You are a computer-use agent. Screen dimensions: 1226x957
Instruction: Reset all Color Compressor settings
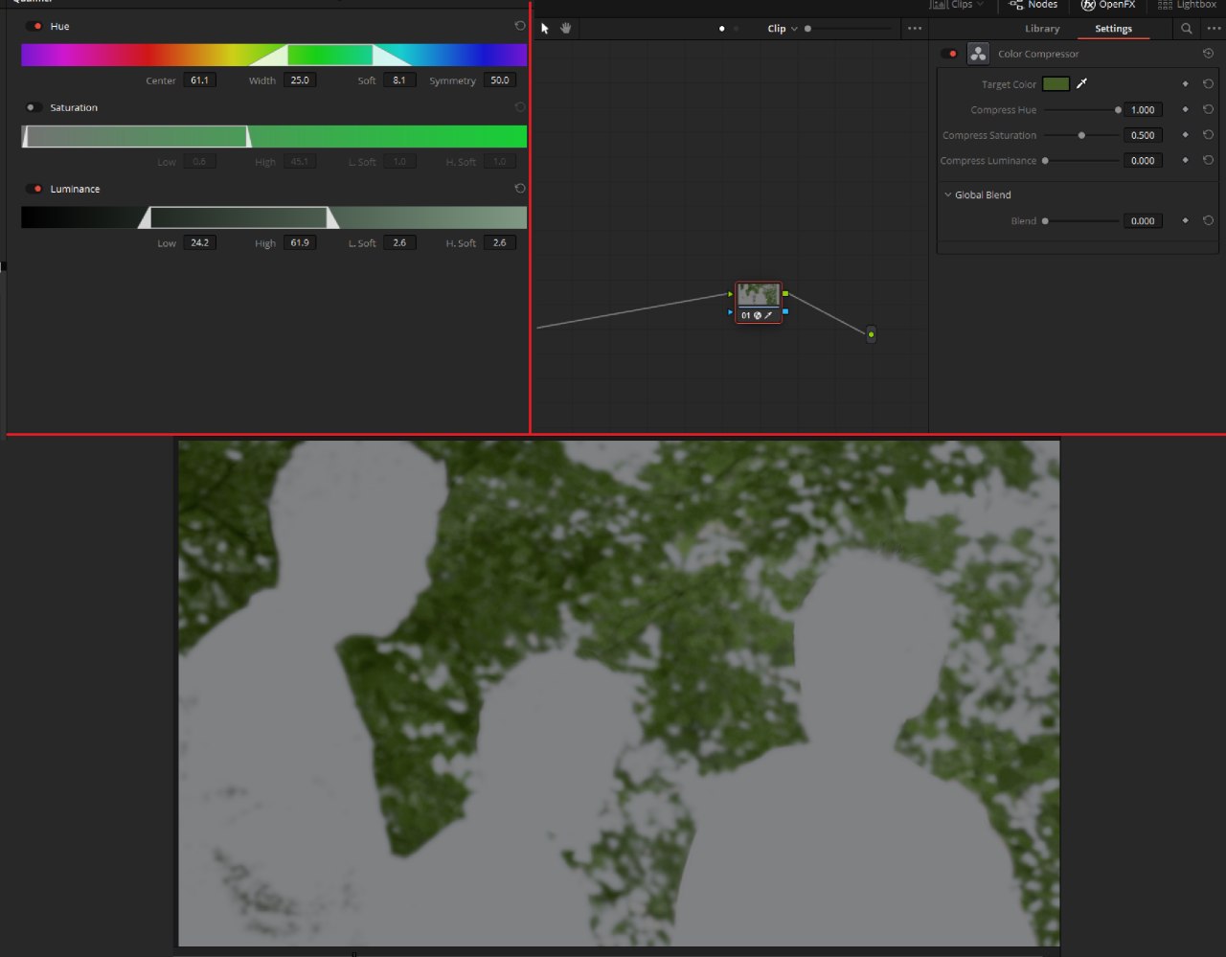click(1208, 55)
